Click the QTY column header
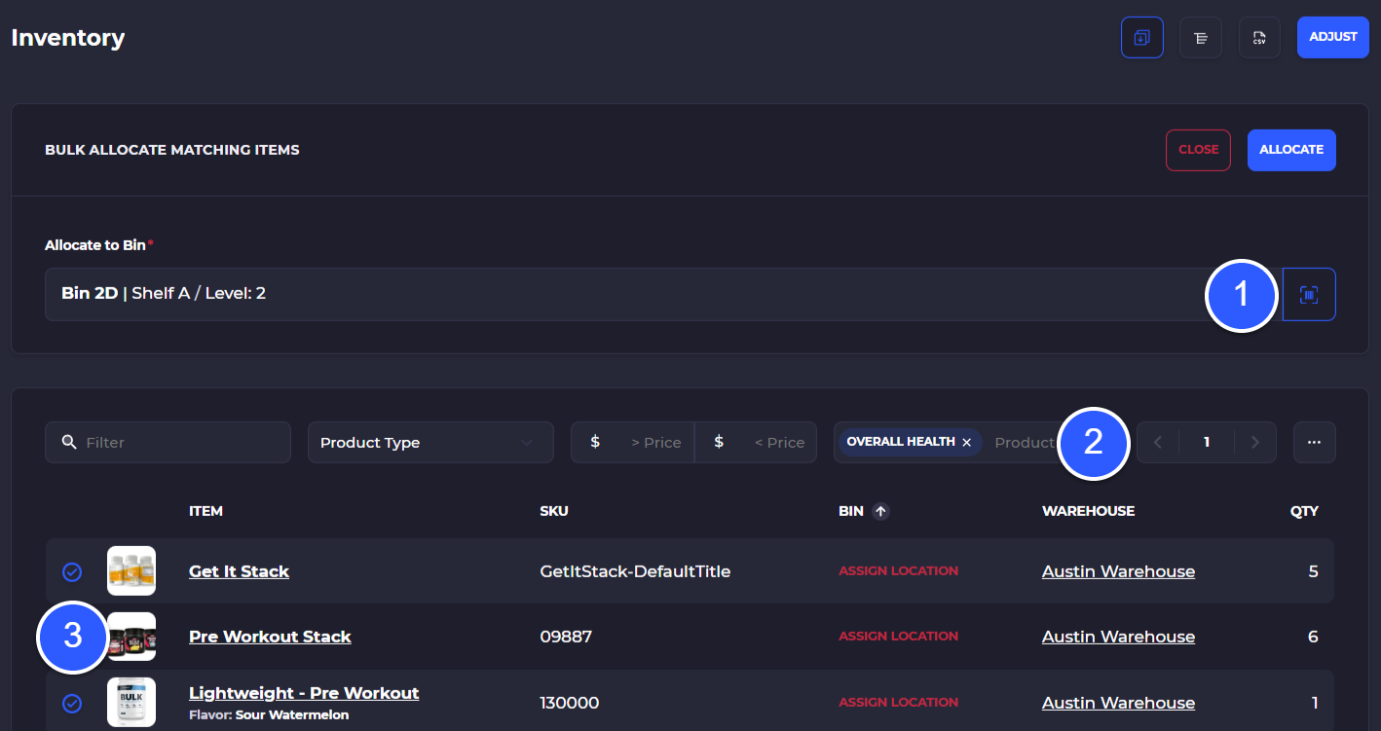The width and height of the screenshot is (1381, 731). 1304,511
